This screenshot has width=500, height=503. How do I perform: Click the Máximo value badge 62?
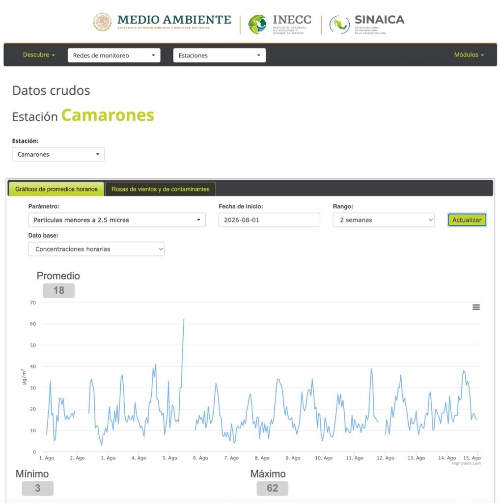point(272,488)
